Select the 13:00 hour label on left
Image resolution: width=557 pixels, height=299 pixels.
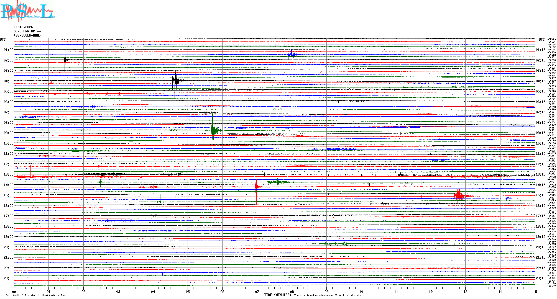pyautogui.click(x=8, y=174)
